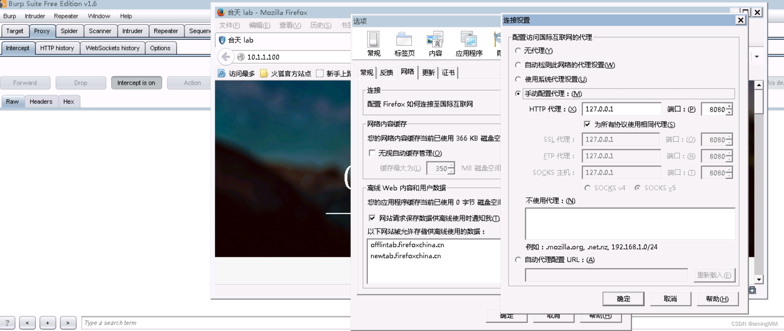Image resolution: width=784 pixels, height=331 pixels.
Task: Open the 火狐官方站点 bookmark folder
Action: tap(286, 73)
